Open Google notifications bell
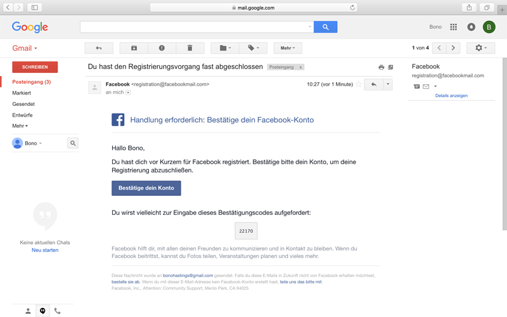The width and height of the screenshot is (507, 317). (471, 27)
